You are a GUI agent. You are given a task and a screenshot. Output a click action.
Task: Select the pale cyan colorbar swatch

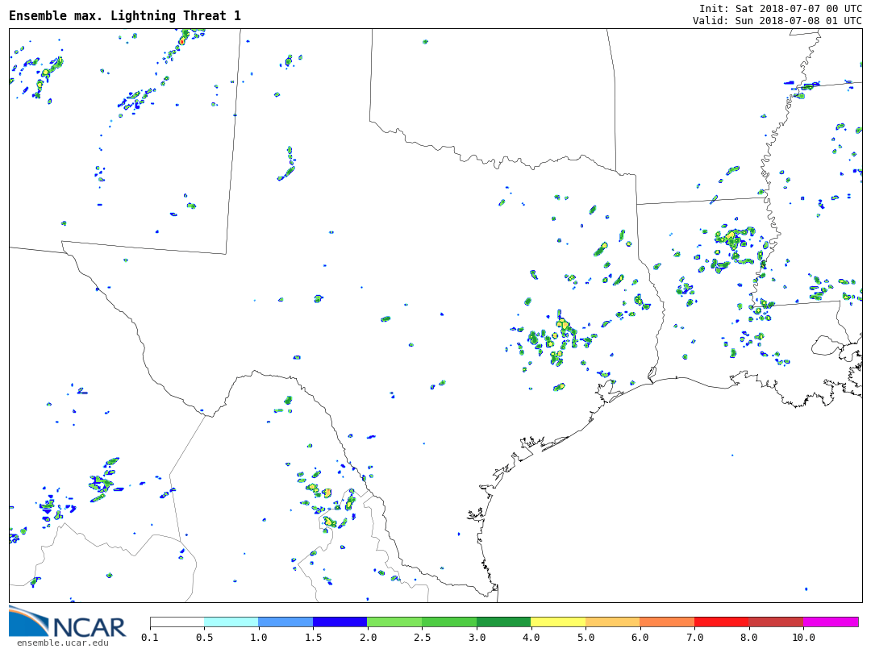tap(231, 622)
